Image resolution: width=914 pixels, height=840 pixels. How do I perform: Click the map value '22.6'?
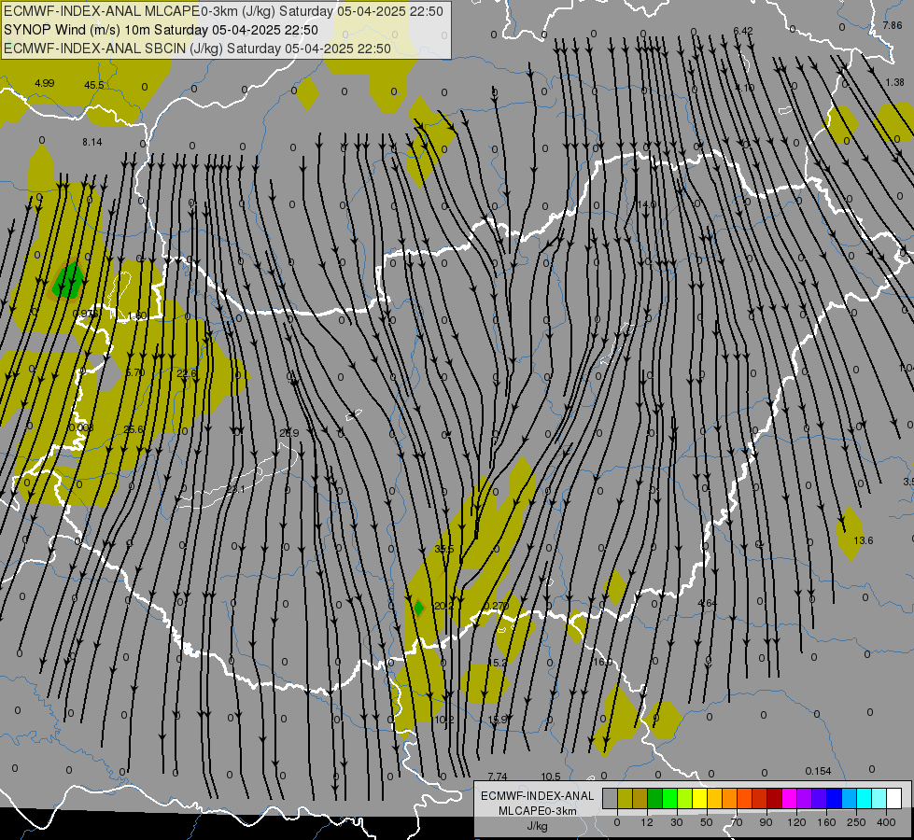187,373
